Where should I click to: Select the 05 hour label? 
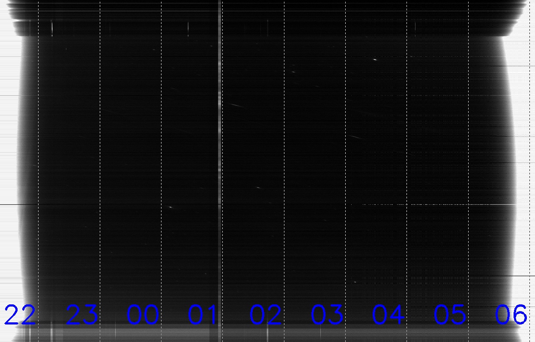tap(450, 315)
